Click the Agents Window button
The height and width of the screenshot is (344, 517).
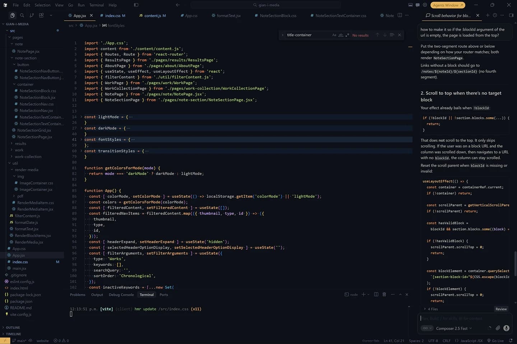(448, 5)
